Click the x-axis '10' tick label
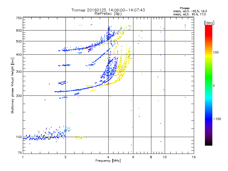 point(165,157)
